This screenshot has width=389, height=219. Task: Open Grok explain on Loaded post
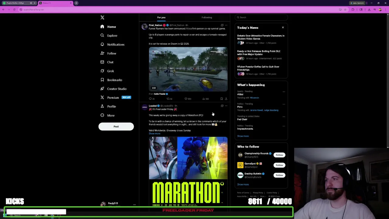(x=222, y=106)
